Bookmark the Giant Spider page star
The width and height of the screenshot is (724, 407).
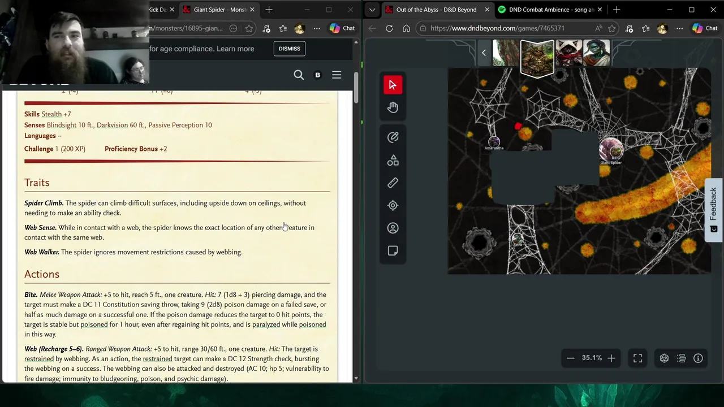248,28
